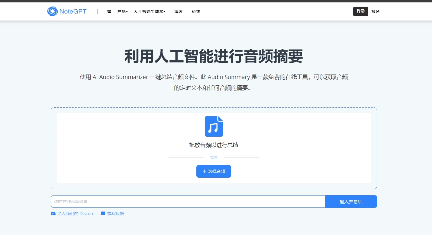Screen dimensions: 432x235
Task: Open the 博客 blog page
Action: pos(179,11)
